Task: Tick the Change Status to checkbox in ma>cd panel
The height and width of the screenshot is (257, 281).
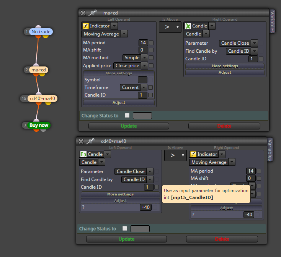Action: (127, 115)
